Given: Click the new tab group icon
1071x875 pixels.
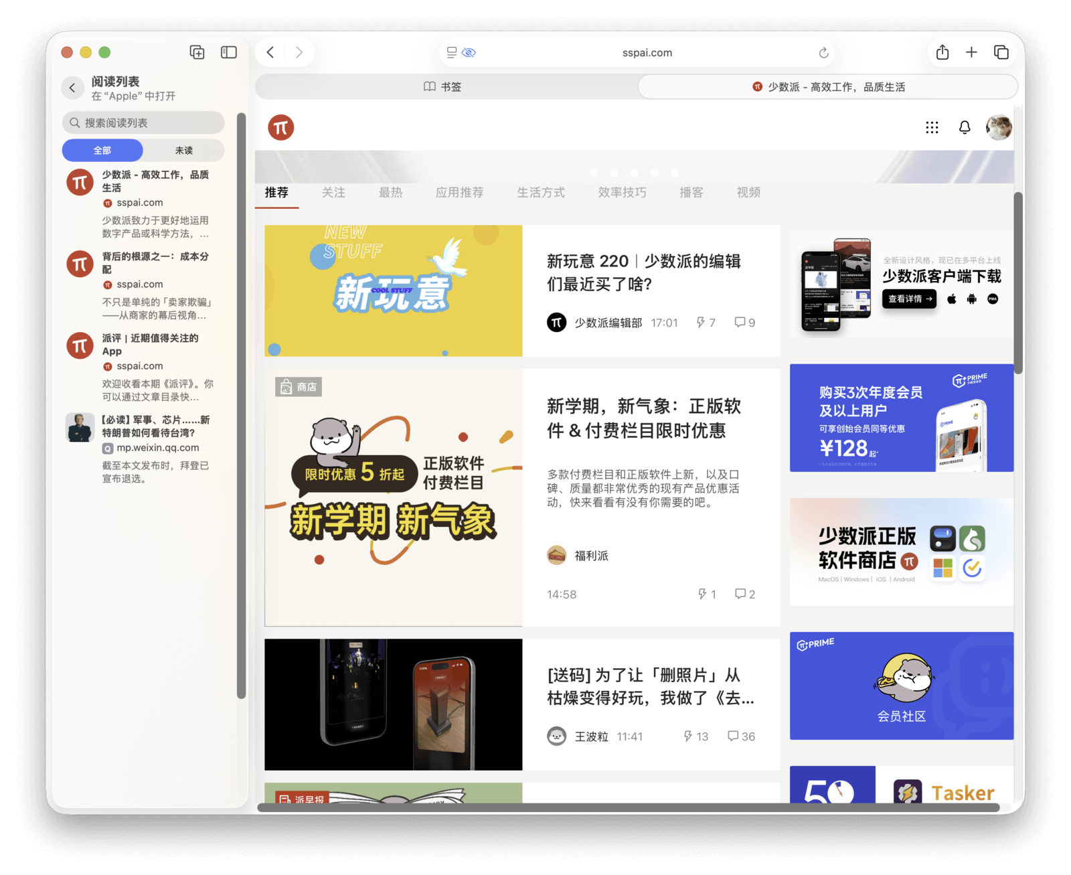Looking at the screenshot, I should (x=197, y=52).
